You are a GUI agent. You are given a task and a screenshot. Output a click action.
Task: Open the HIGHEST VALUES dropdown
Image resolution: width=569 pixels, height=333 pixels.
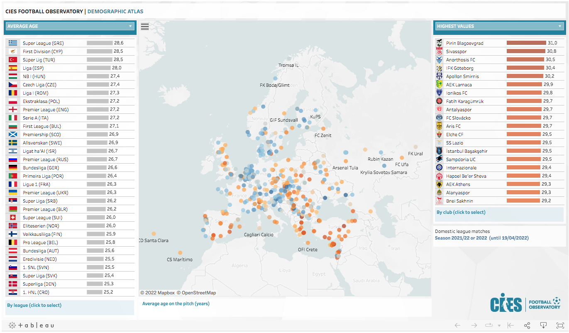500,26
